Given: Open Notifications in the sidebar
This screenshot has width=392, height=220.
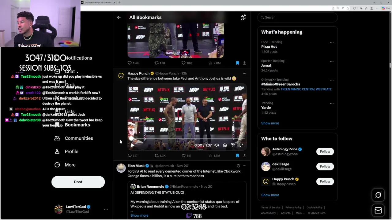Looking at the screenshot, I should coord(73,58).
